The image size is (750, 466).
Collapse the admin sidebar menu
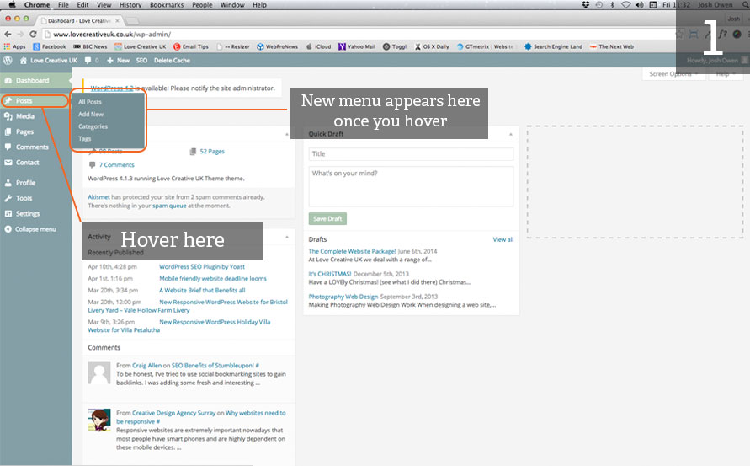(x=35, y=229)
